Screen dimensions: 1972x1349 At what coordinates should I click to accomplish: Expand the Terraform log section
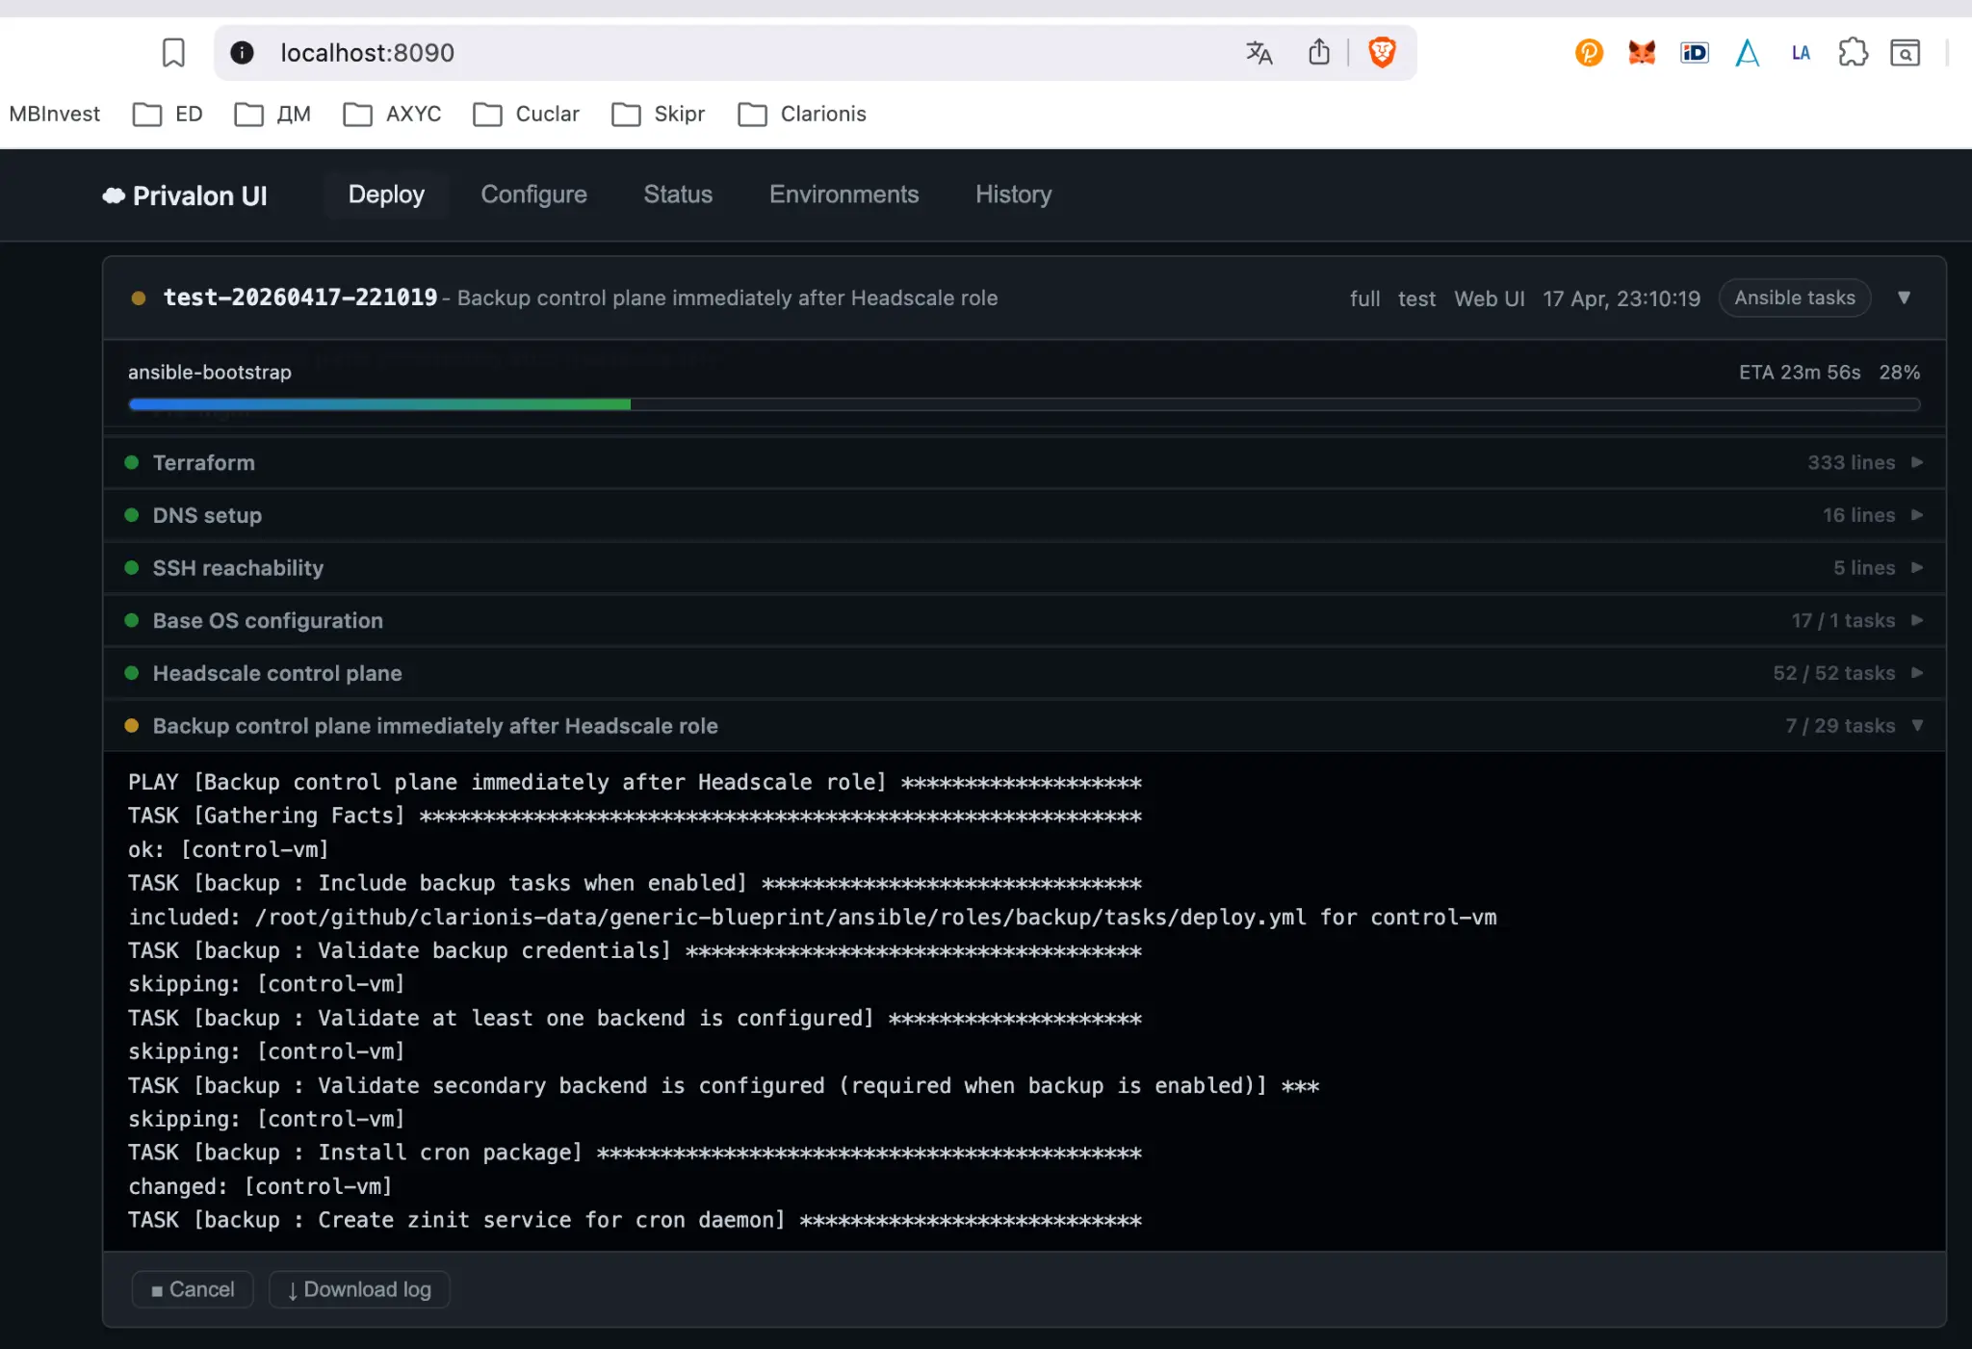click(x=1916, y=462)
